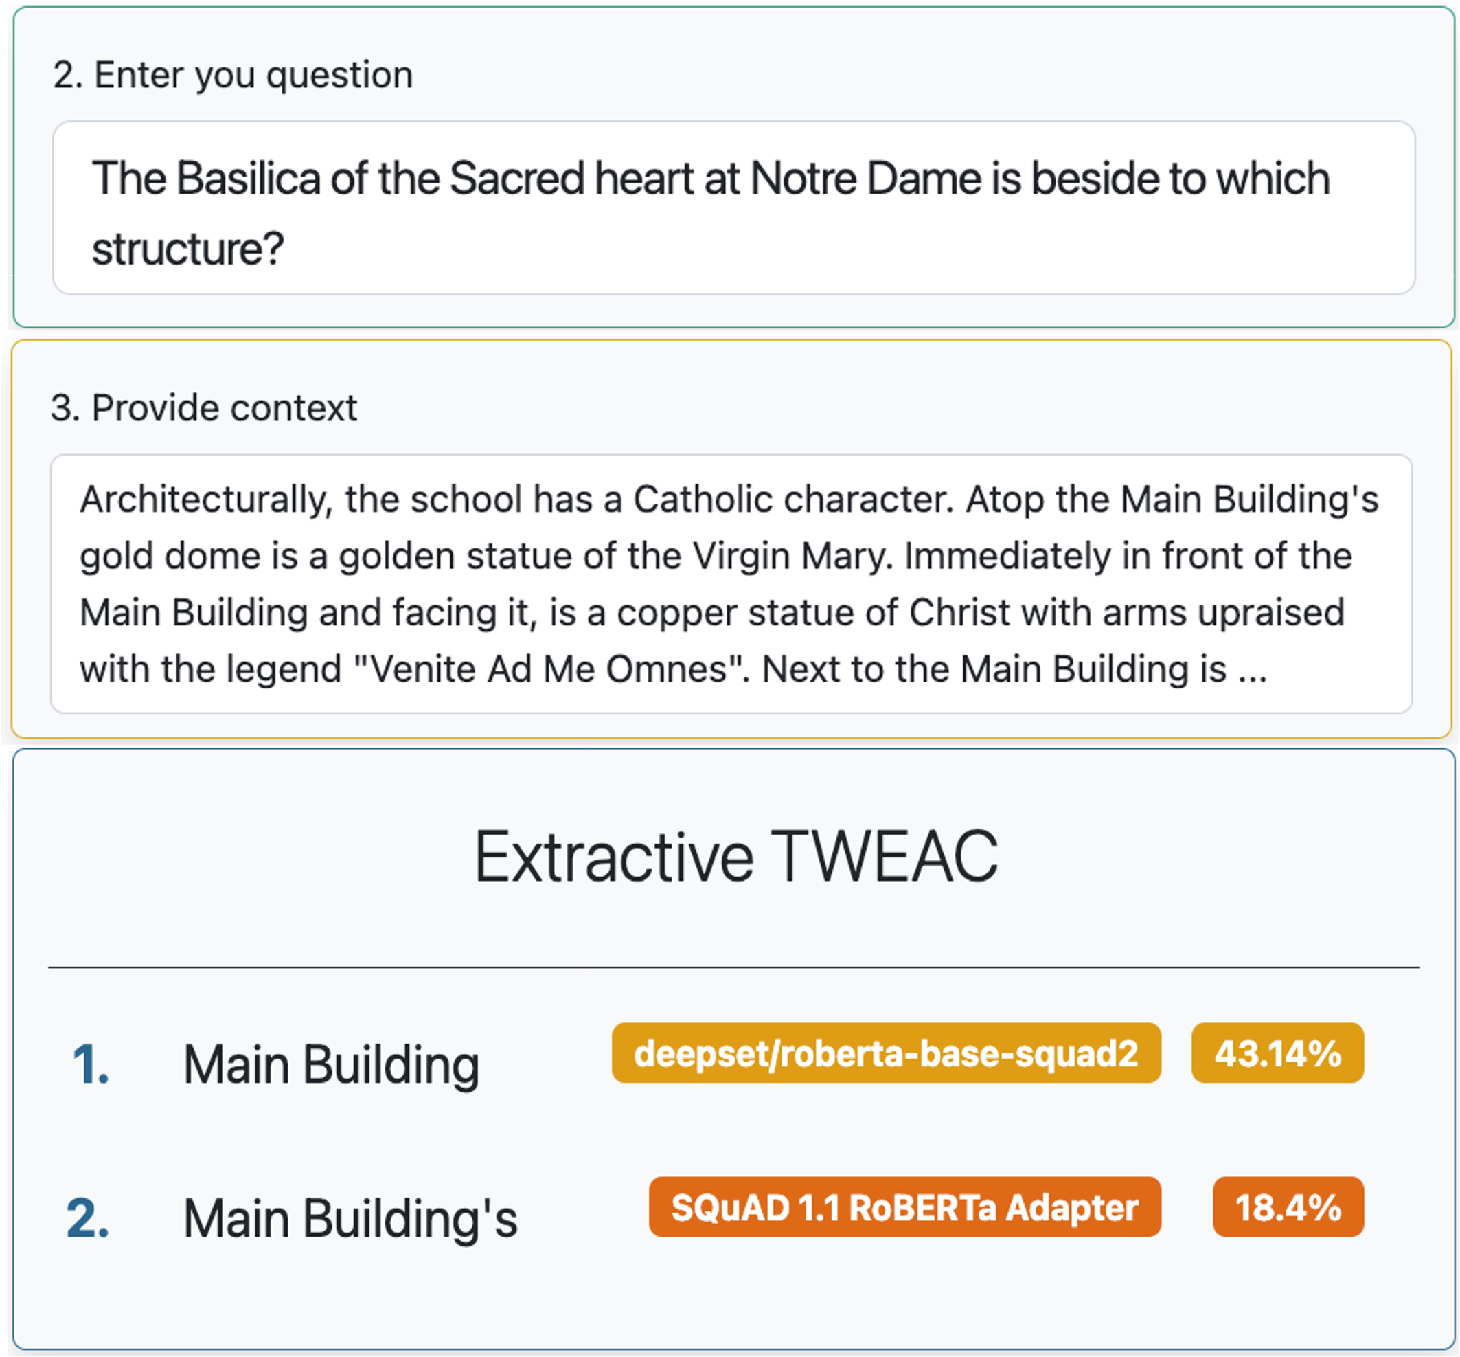Viewport: 1460px width, 1357px height.
Task: Click the divider line under Extractive TWEAC
Action: 734,967
